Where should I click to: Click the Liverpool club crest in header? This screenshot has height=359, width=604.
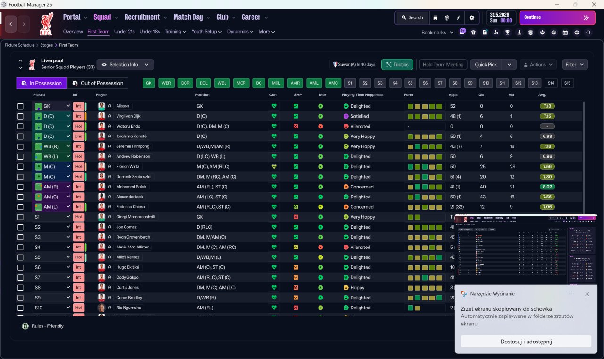pyautogui.click(x=46, y=25)
